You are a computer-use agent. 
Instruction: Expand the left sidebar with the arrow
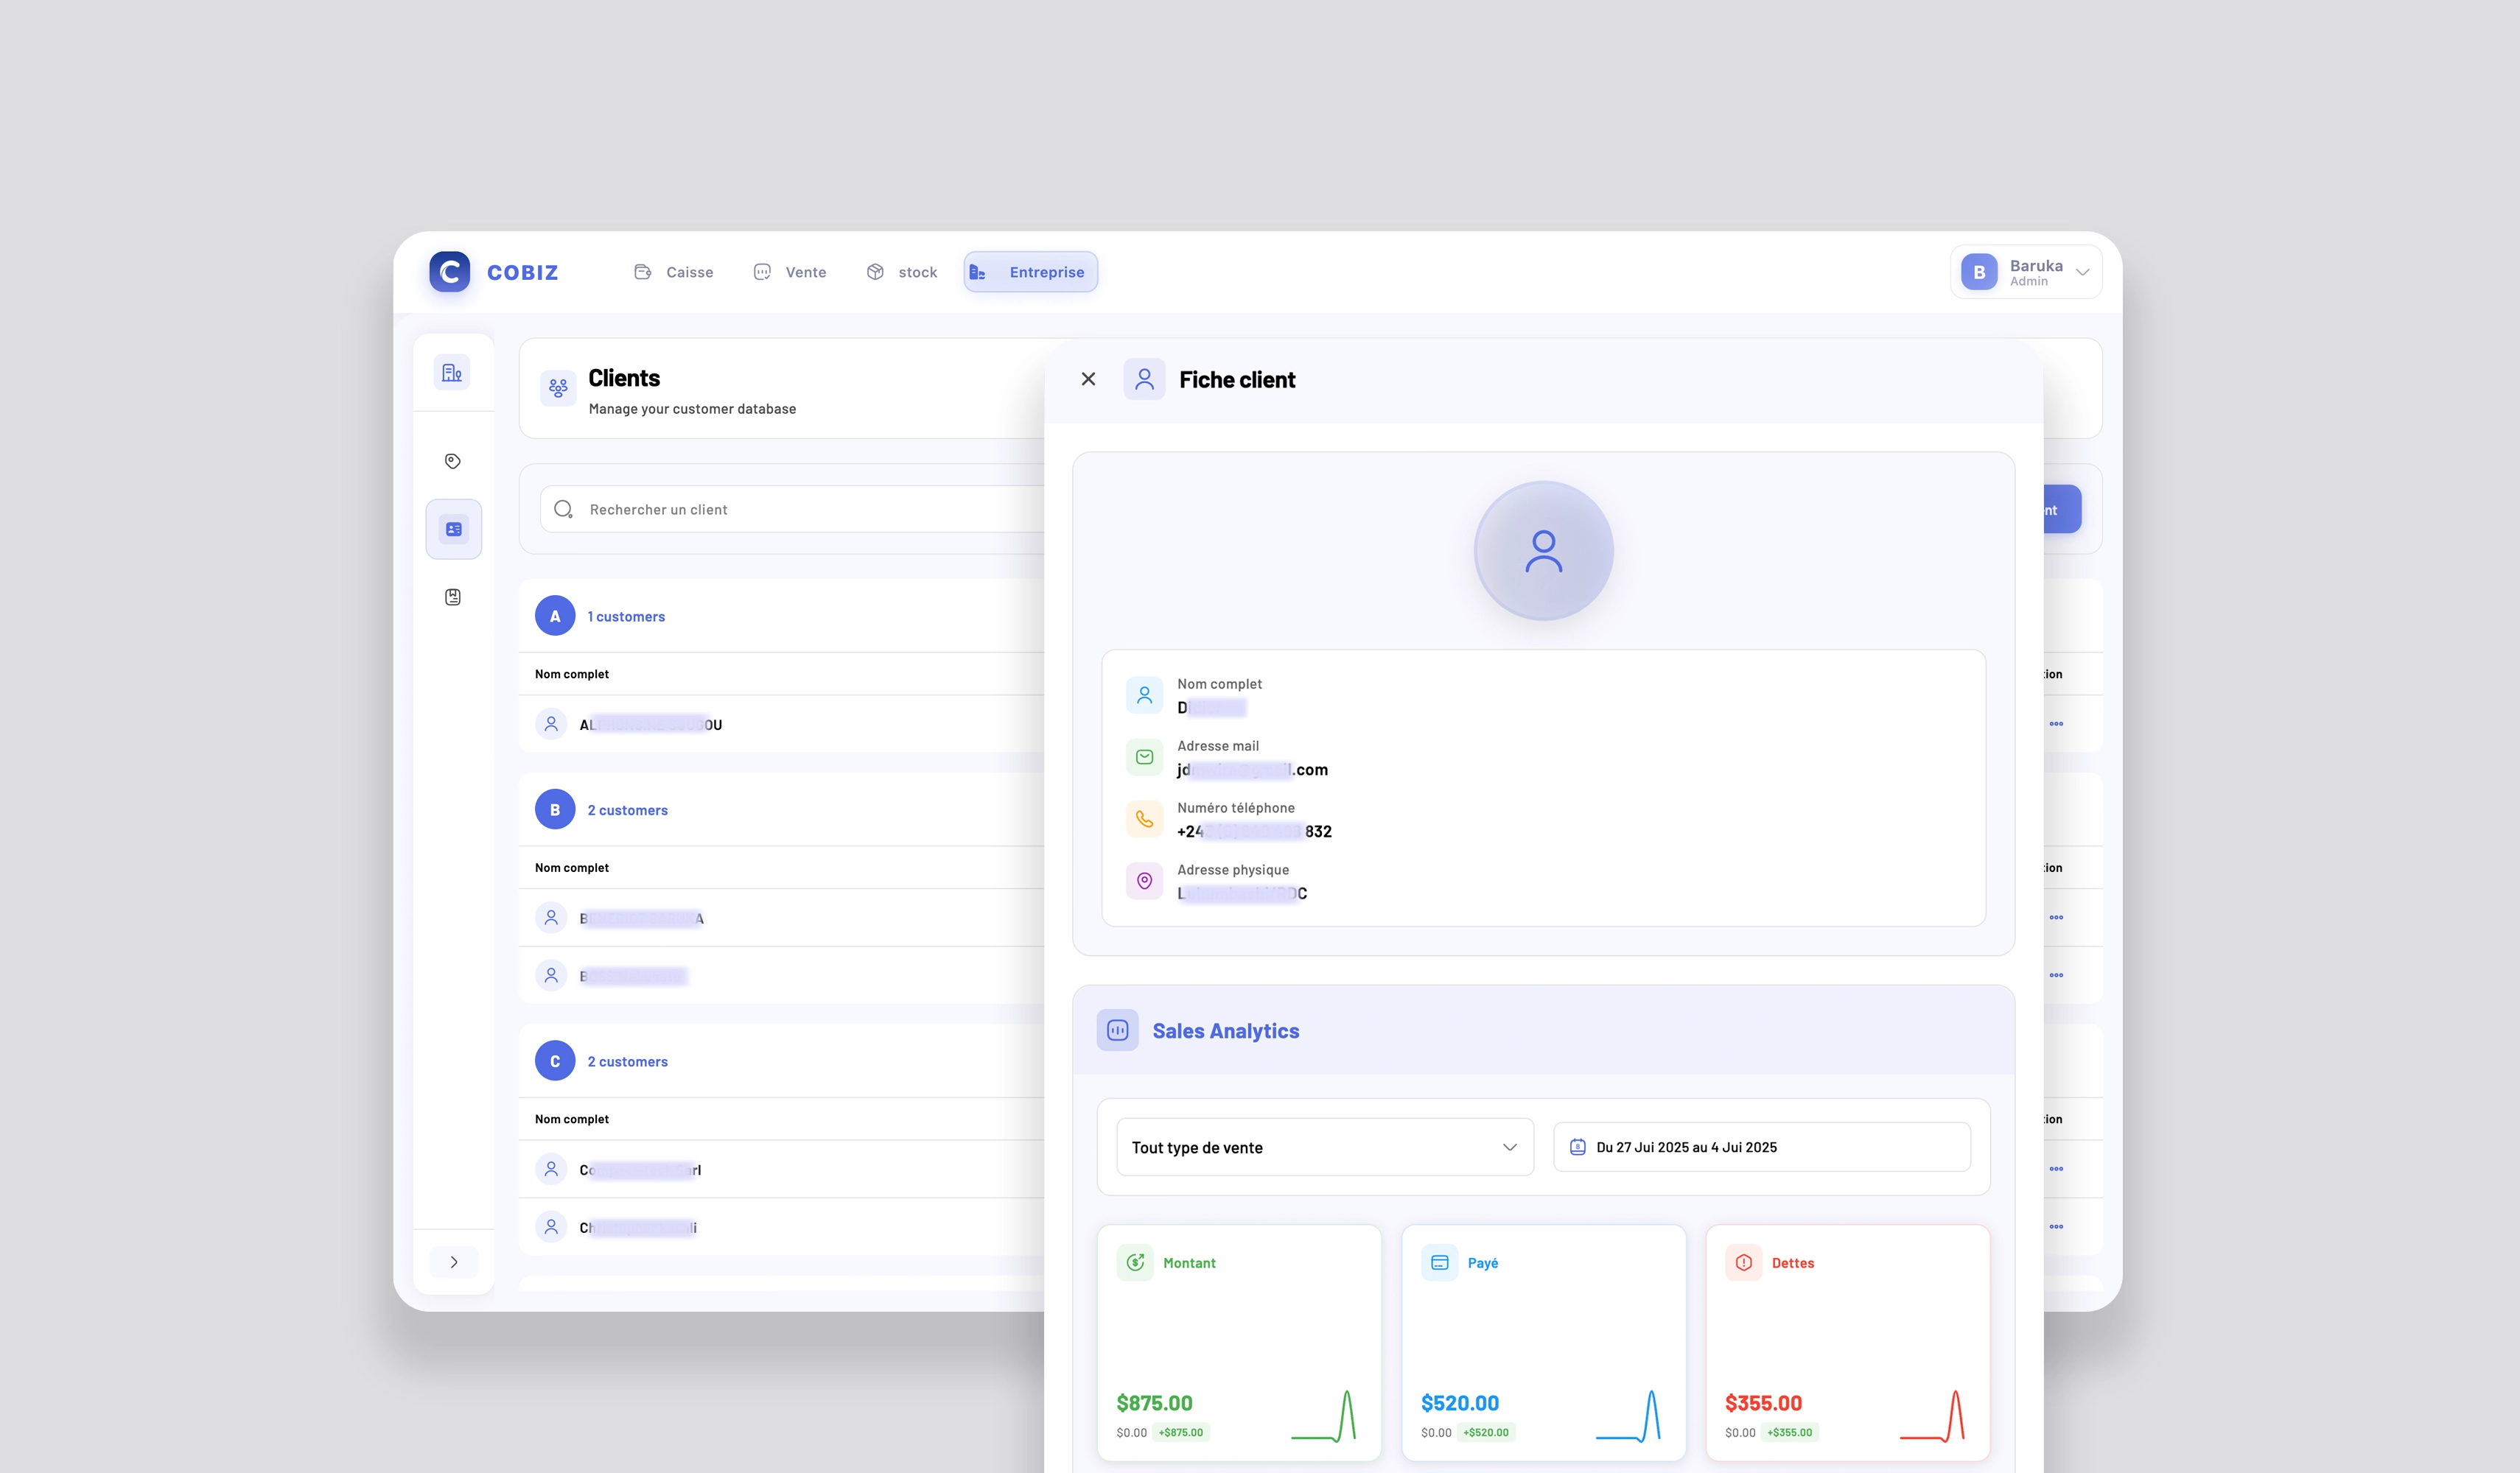453,1261
